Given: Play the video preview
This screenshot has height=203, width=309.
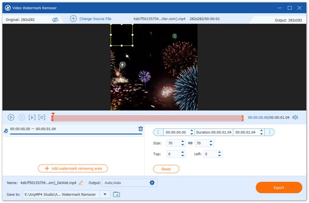Looking at the screenshot, I should pyautogui.click(x=11, y=118).
